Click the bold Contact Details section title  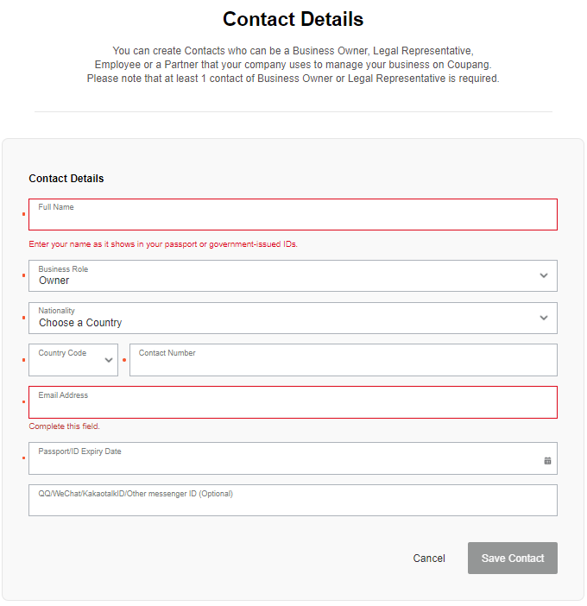pyautogui.click(x=66, y=179)
